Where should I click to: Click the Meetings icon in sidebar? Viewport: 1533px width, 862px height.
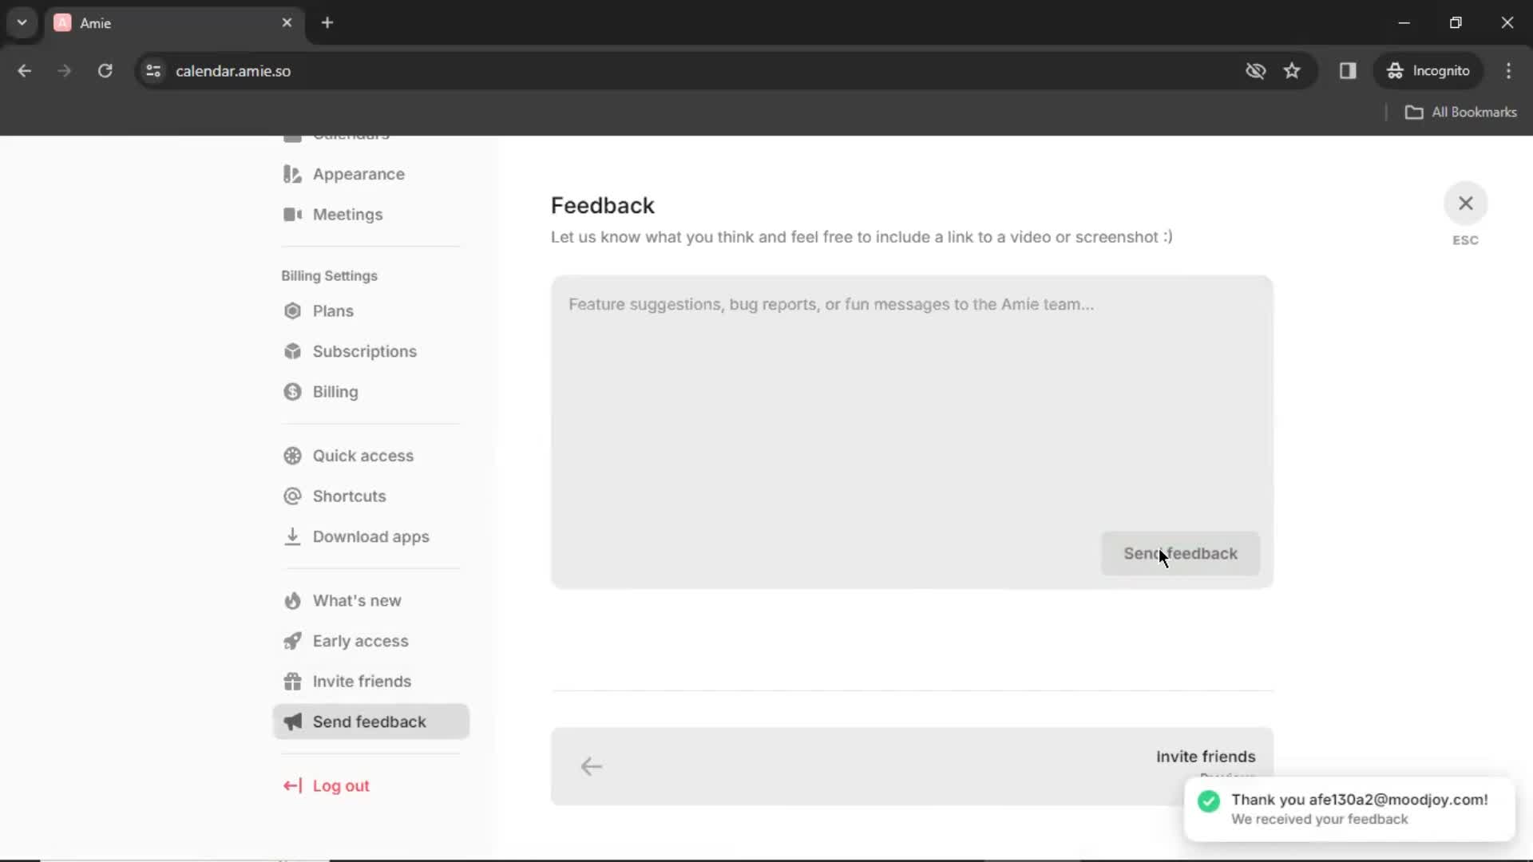pyautogui.click(x=293, y=215)
